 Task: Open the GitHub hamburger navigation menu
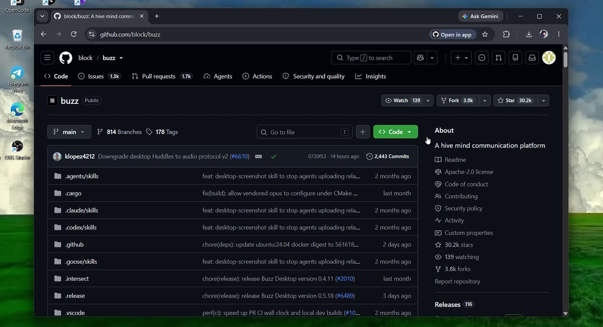pos(47,58)
